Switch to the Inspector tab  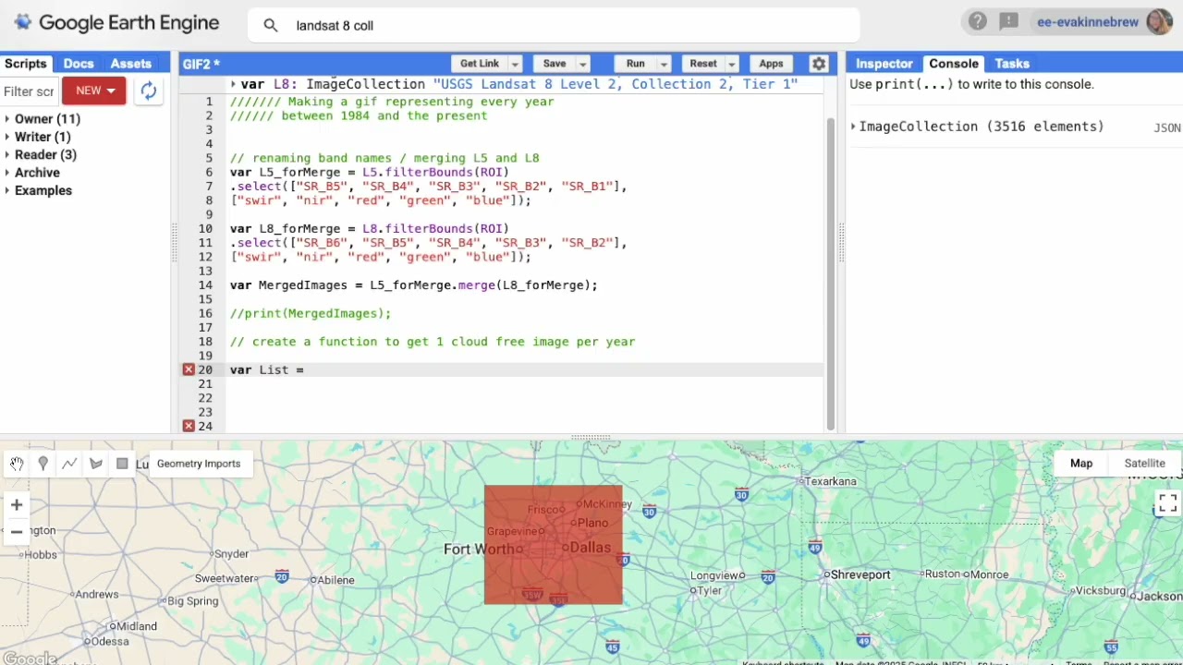click(884, 64)
